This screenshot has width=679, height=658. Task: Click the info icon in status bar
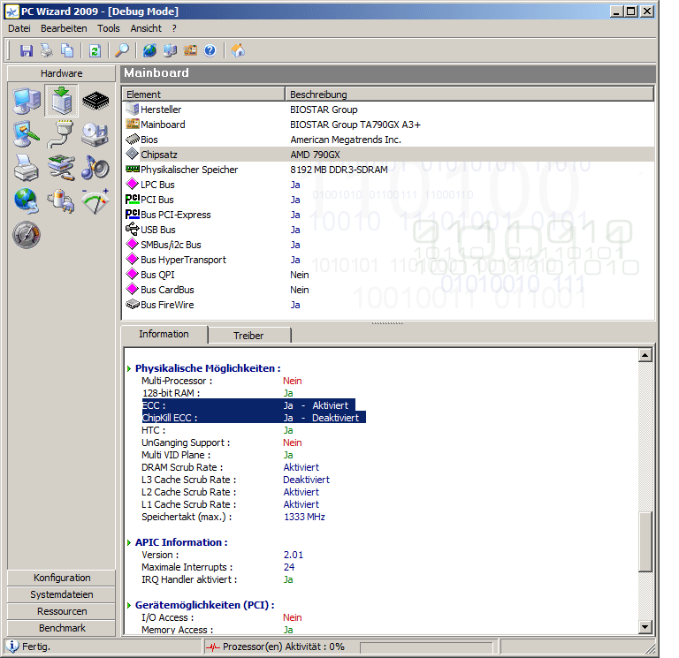[12, 647]
